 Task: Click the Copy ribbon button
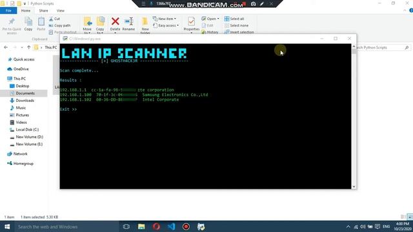tap(28, 24)
